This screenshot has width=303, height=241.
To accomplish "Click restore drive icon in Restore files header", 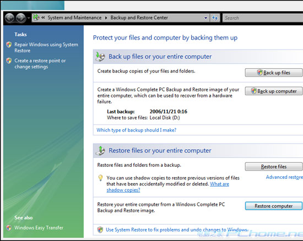I will pyautogui.click(x=100, y=151).
